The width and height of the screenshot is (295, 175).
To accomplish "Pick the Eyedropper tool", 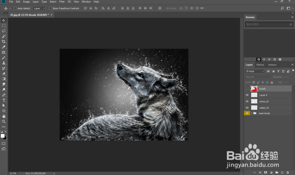I will 4,47.
